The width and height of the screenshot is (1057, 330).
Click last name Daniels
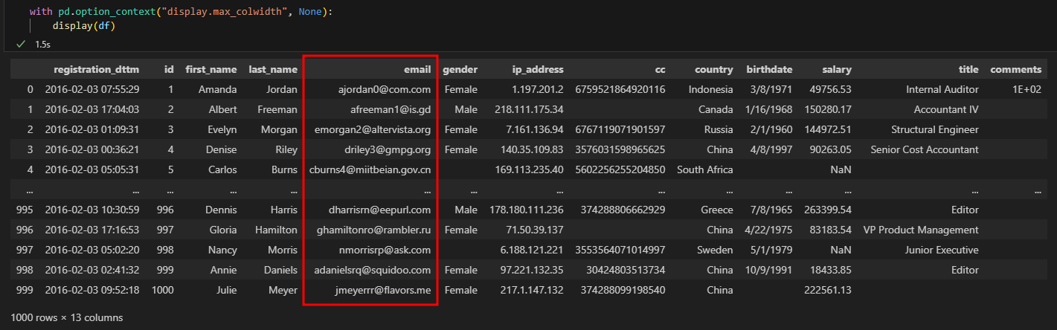[280, 270]
